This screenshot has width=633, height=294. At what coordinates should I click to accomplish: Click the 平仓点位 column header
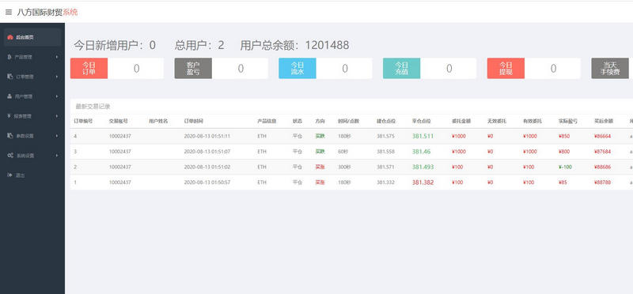click(422, 121)
